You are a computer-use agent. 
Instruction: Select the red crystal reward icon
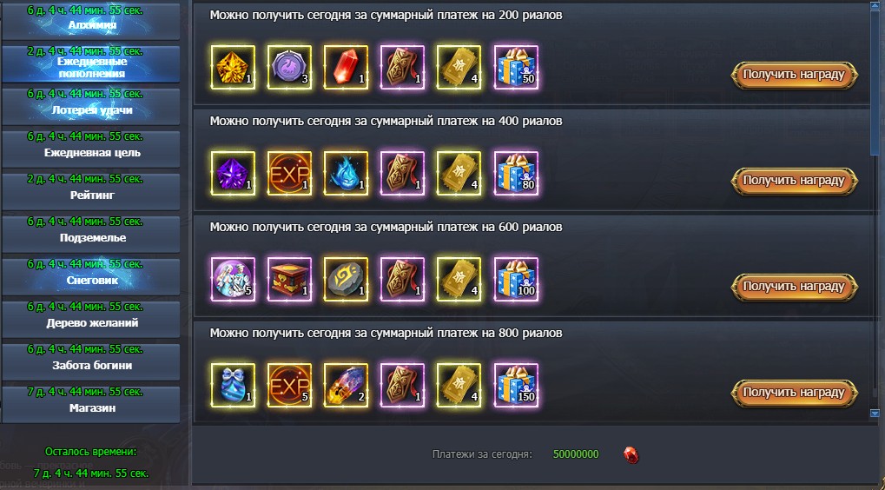(346, 68)
